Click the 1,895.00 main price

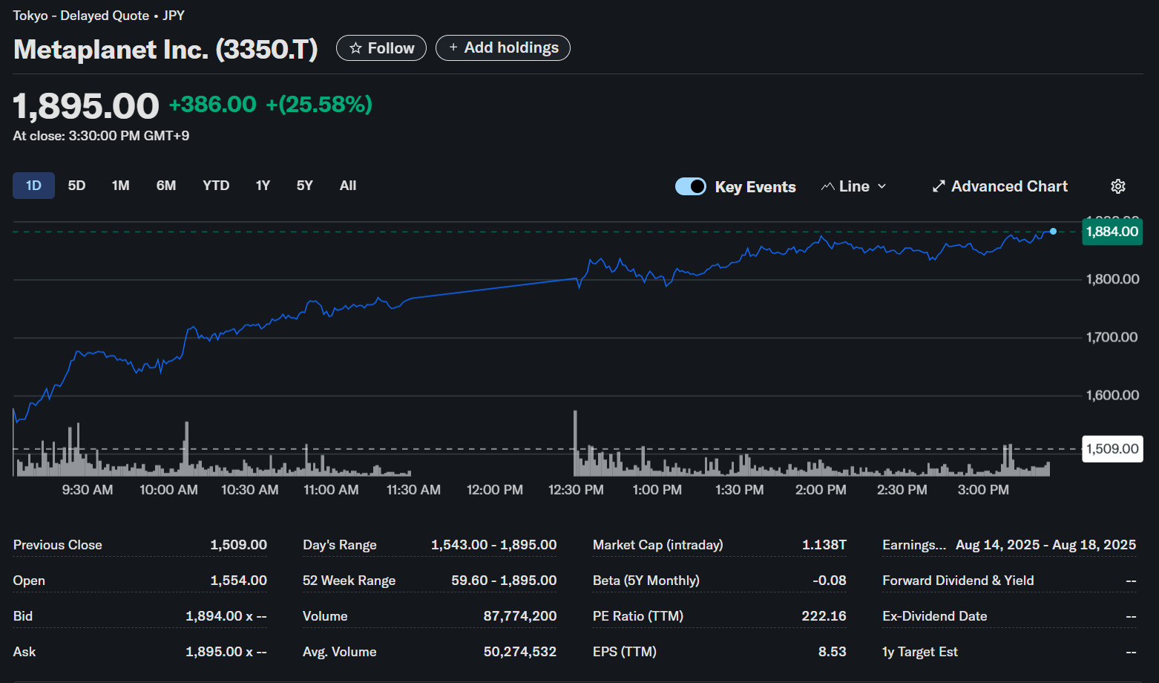[x=86, y=106]
